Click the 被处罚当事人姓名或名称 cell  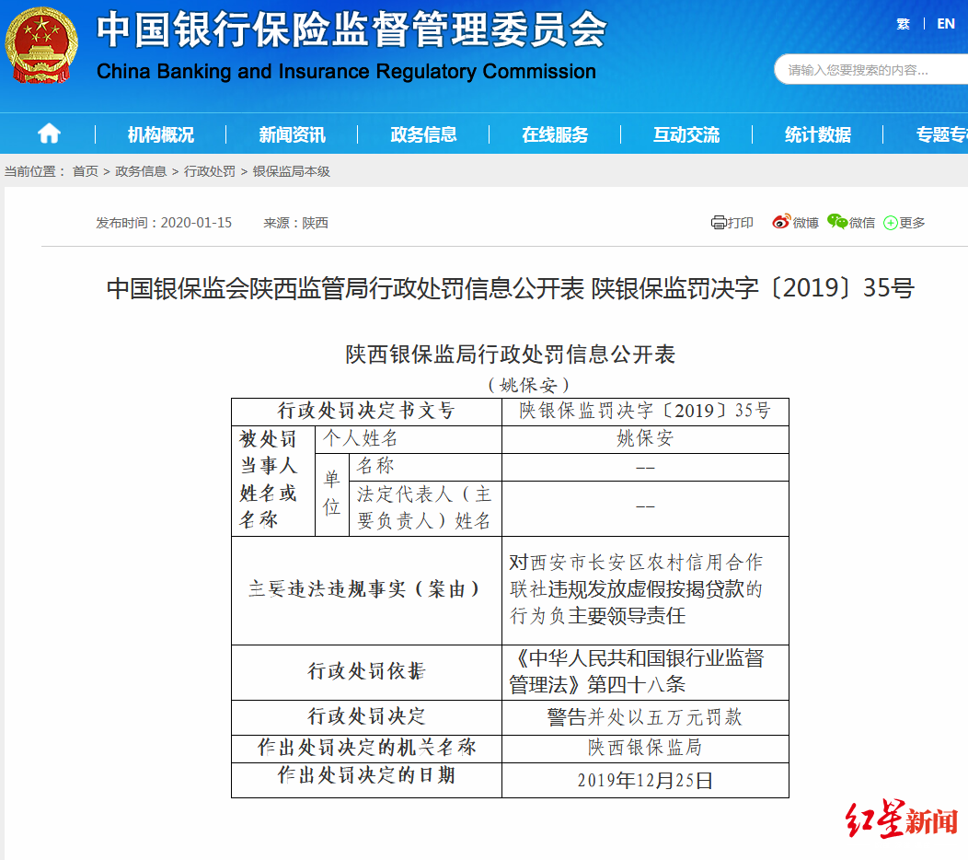tap(273, 481)
